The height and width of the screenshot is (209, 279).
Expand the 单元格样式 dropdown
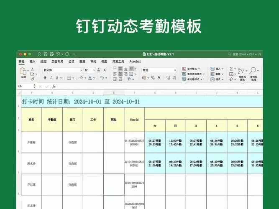(192, 79)
